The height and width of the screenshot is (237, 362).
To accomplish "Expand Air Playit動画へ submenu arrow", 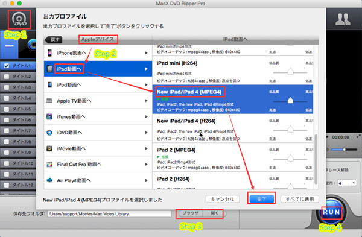I will (146, 180).
